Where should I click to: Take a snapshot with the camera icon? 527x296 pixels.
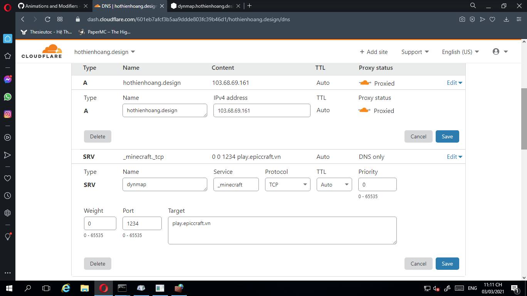(x=462, y=19)
